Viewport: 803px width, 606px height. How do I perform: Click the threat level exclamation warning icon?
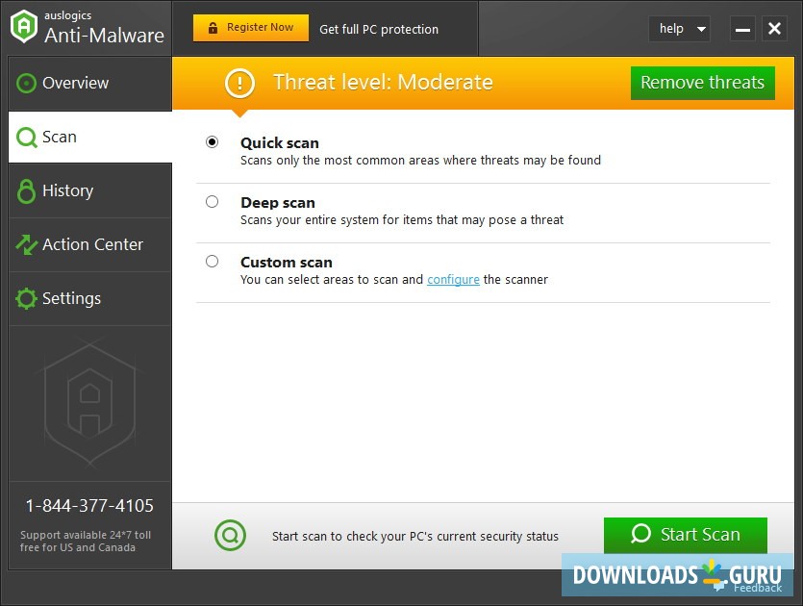239,83
